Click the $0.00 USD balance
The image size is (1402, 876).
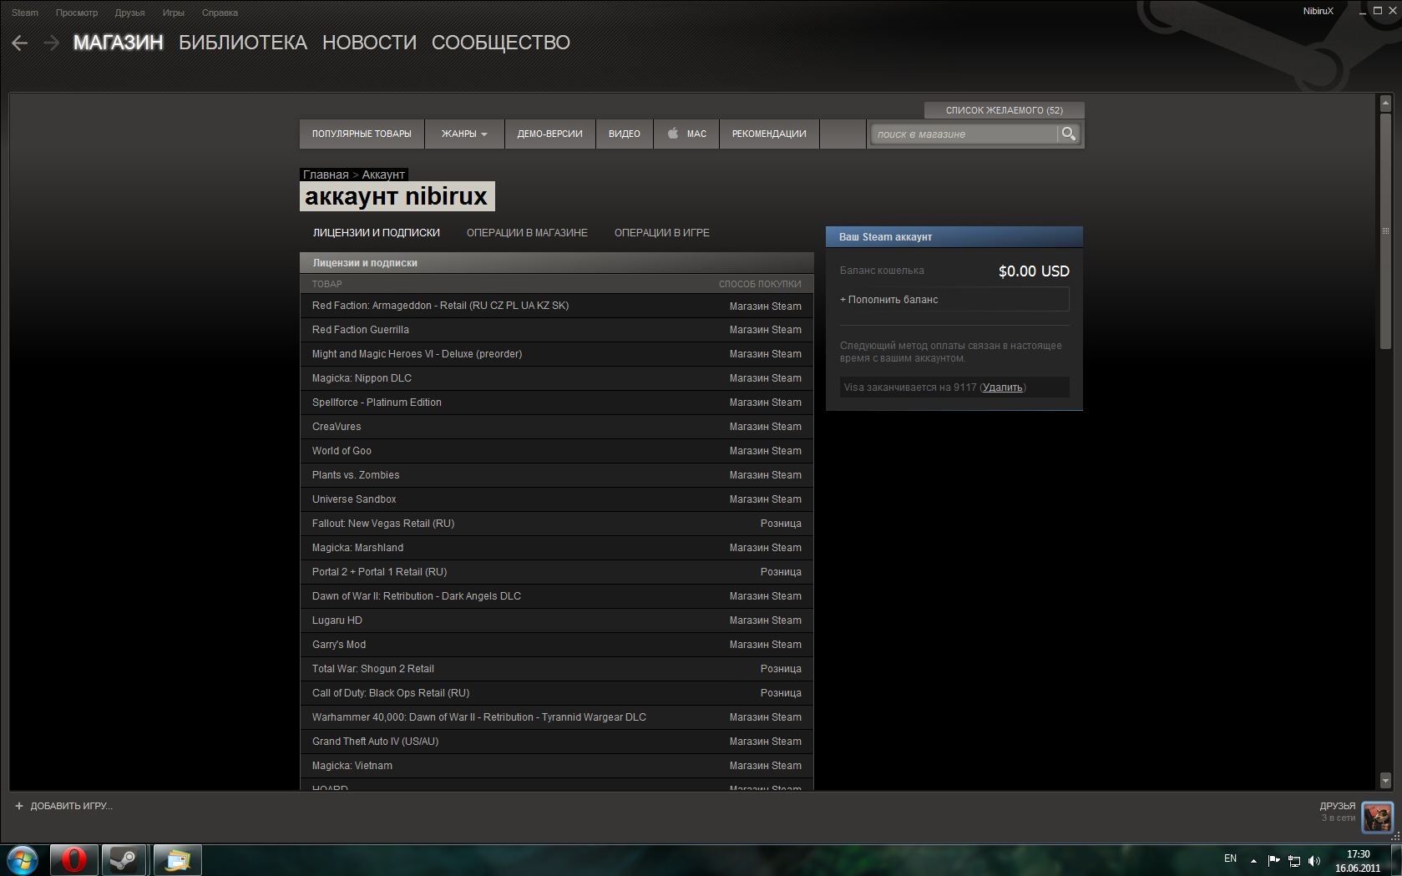pos(1034,271)
